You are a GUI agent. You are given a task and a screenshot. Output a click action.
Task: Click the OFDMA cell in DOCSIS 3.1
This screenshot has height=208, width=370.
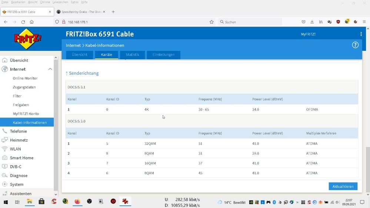(312, 110)
